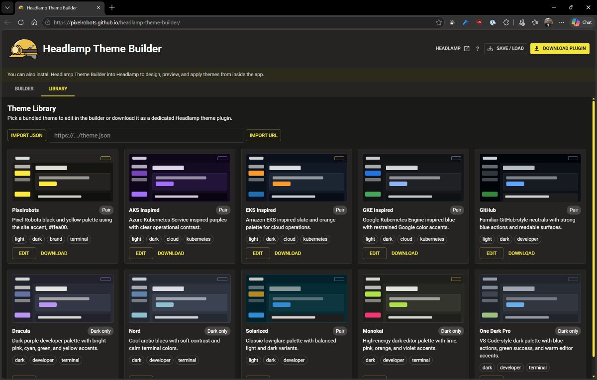Edit the Pixelrobots theme

(24, 253)
